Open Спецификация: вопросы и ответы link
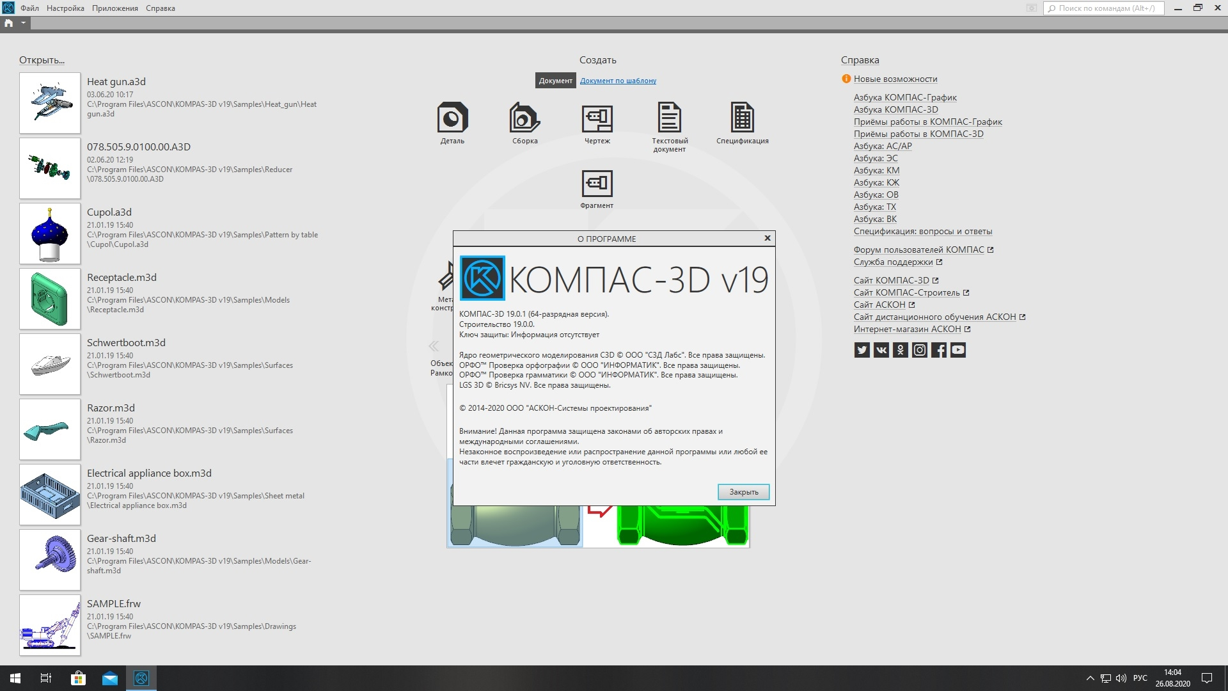 (923, 231)
